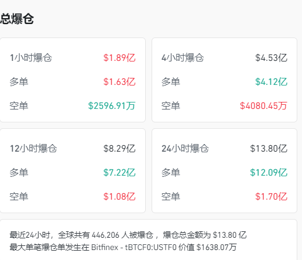The image size is (302, 260).
Task: Select the $12.09亿 long value
Action: (x=269, y=173)
